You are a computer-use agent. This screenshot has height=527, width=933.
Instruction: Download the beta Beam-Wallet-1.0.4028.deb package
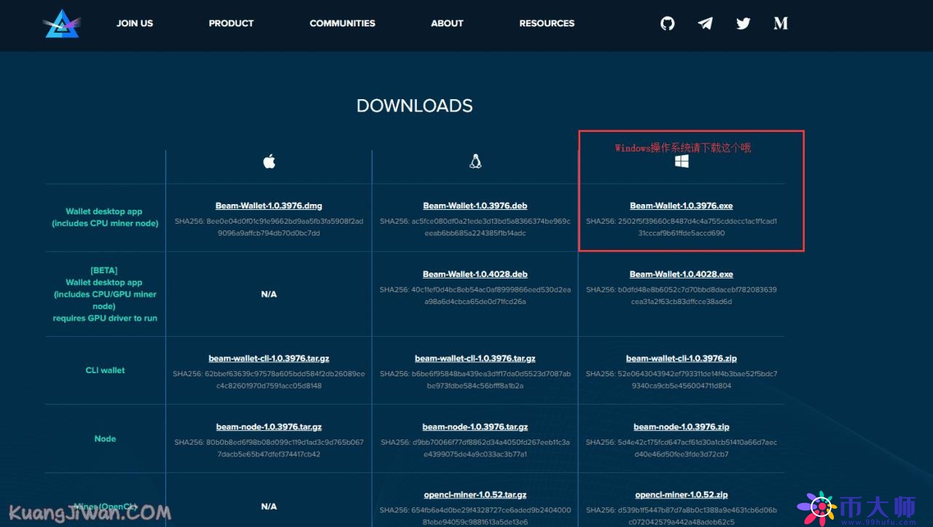point(475,273)
